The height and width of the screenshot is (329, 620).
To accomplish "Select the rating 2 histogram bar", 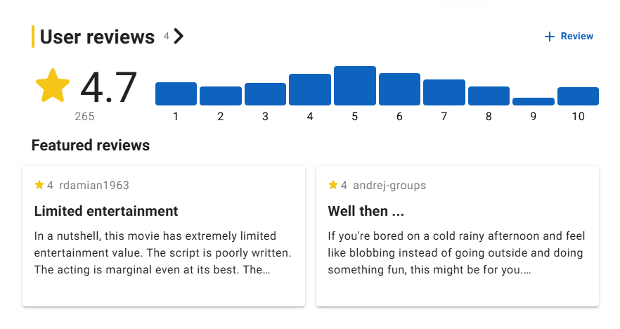I will pos(221,96).
